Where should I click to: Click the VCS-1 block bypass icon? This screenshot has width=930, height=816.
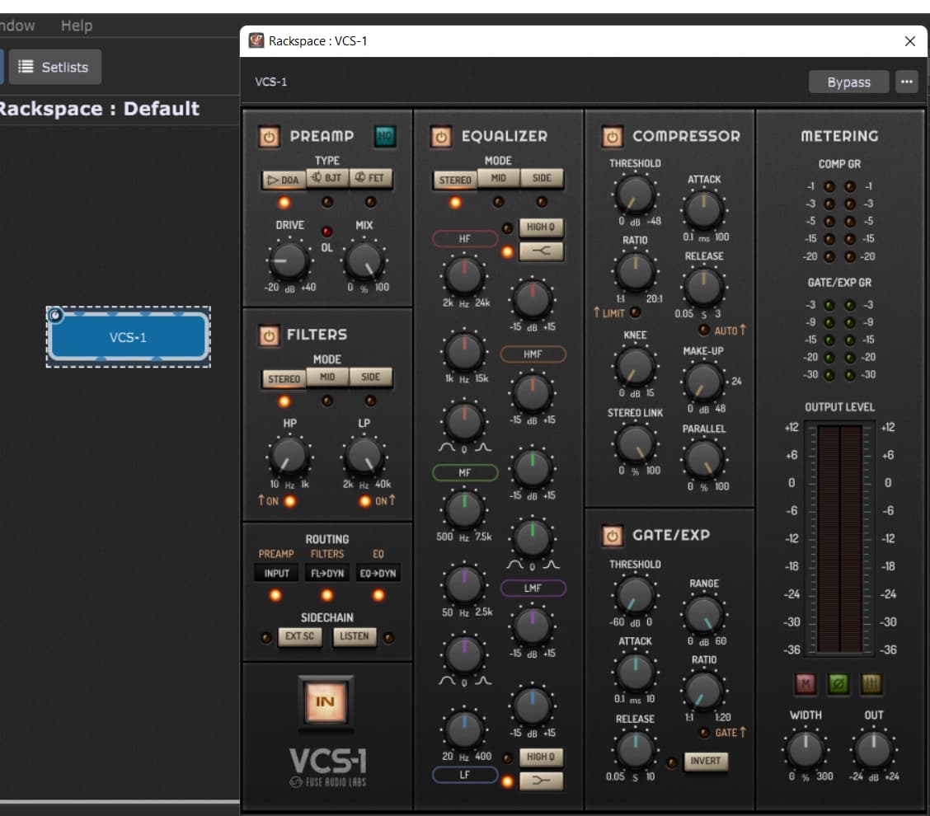tap(55, 316)
